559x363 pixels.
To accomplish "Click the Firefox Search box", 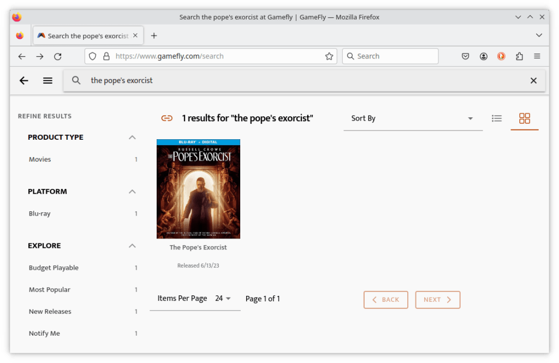I will (390, 56).
